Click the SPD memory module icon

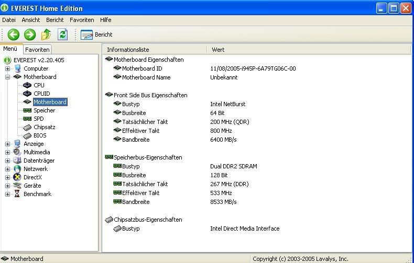pos(27,119)
